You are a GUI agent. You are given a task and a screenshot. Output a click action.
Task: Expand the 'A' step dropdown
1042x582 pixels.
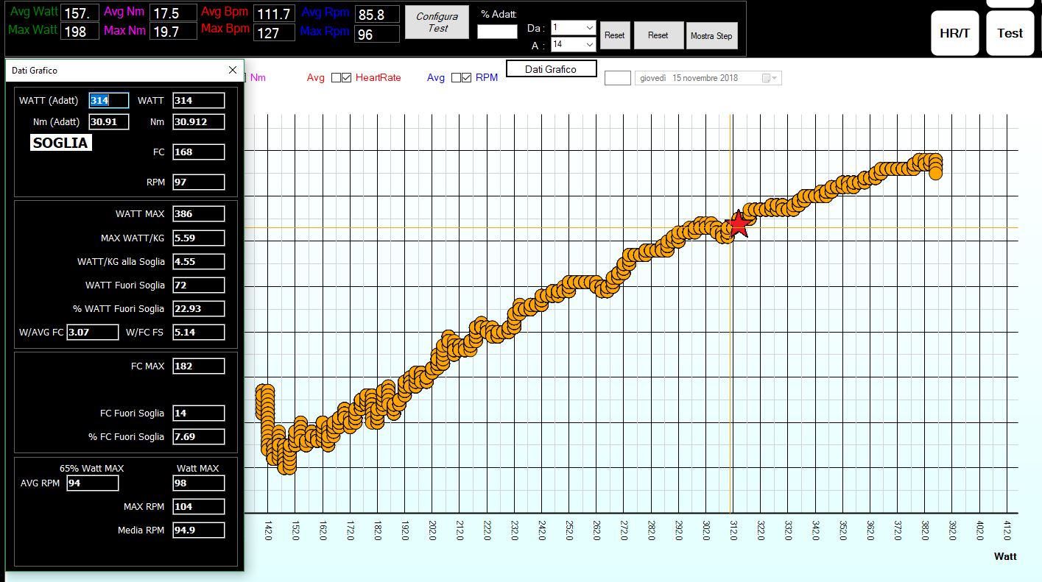589,45
